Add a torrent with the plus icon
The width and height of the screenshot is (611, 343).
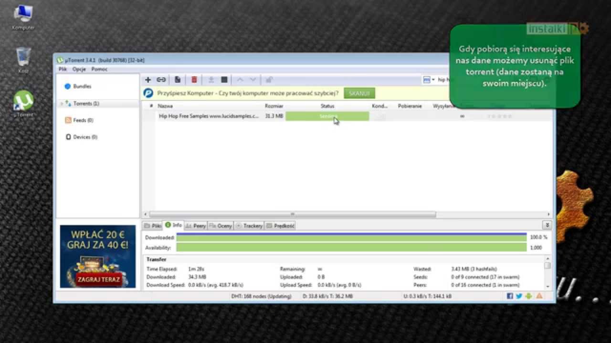point(148,80)
